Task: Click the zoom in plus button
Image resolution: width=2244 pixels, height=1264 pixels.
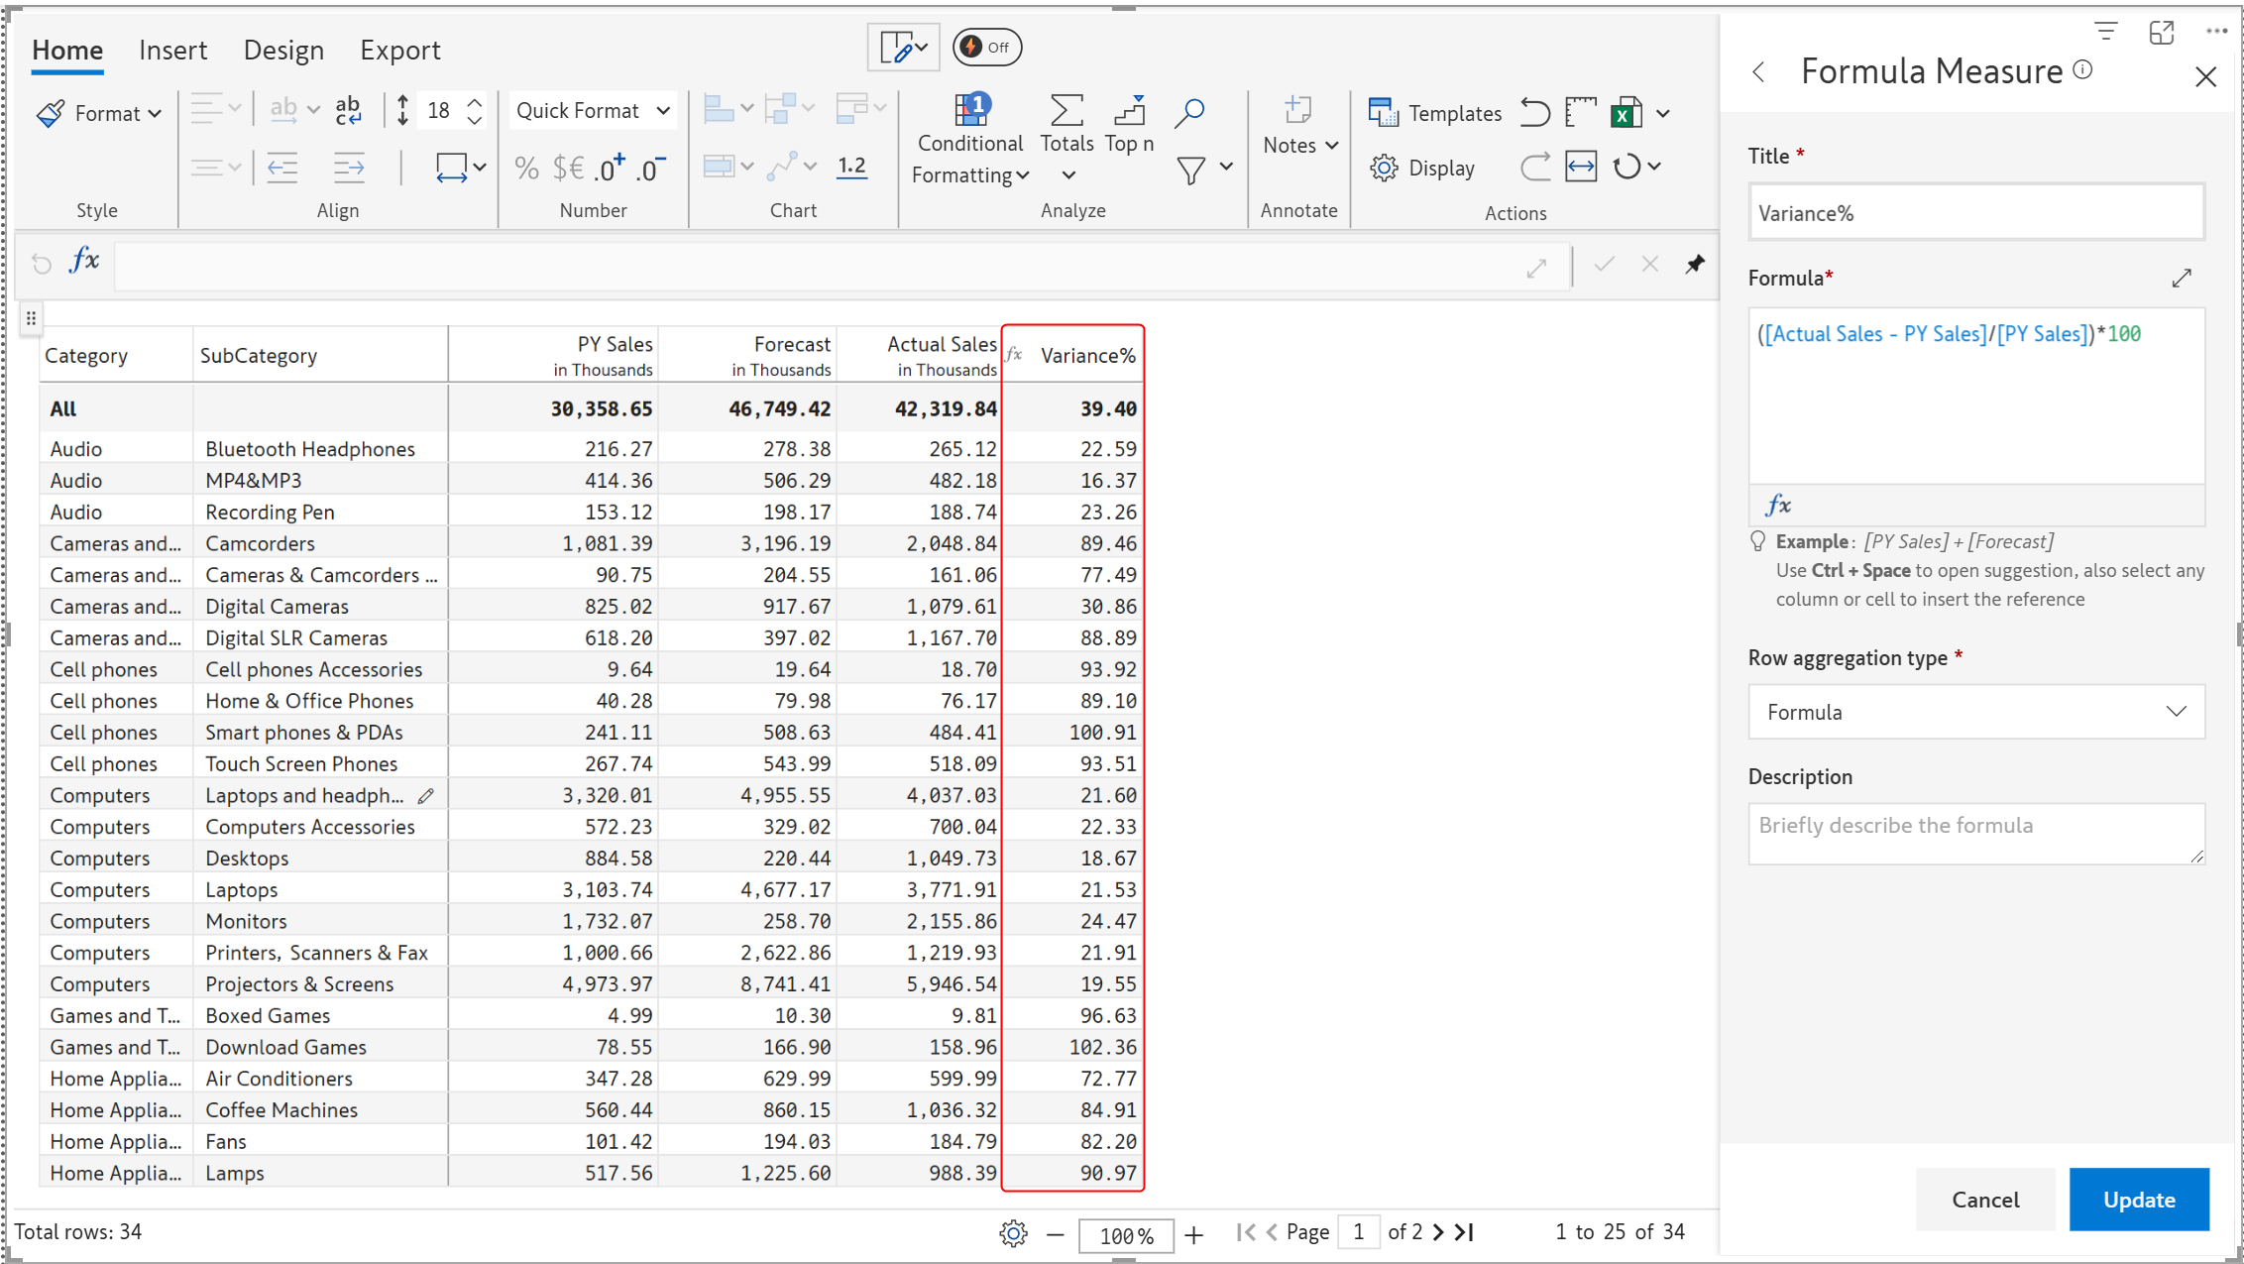Action: (1194, 1235)
